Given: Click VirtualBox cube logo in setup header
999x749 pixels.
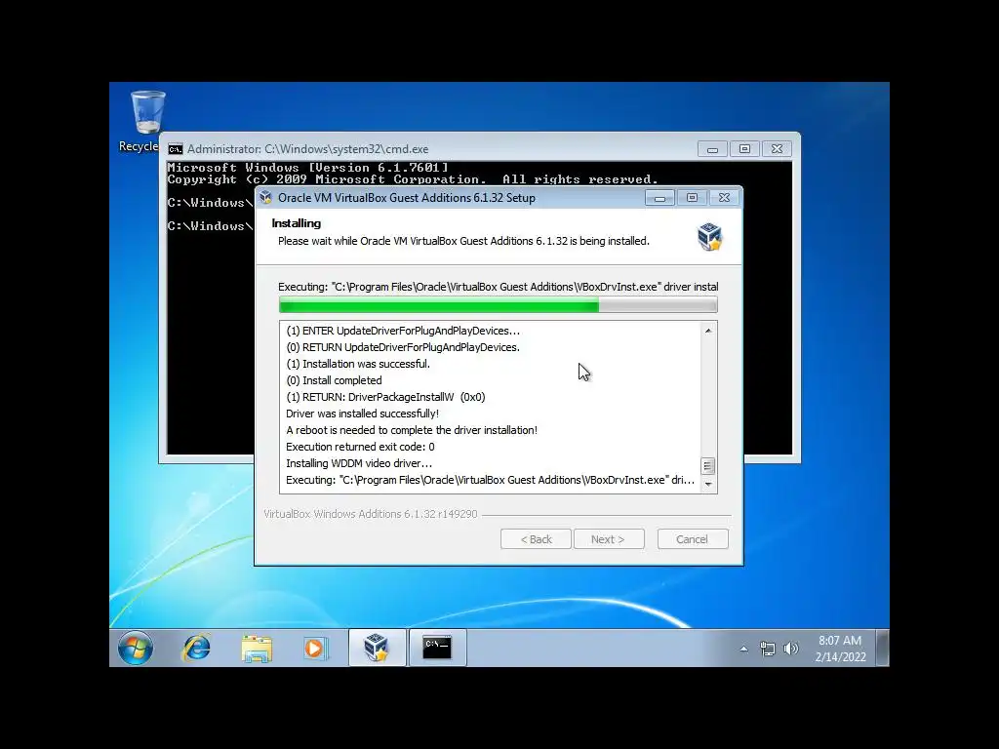Looking at the screenshot, I should pos(710,237).
